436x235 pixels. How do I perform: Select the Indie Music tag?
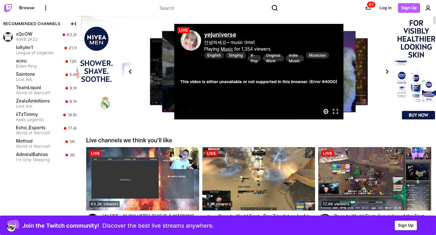pos(294,58)
